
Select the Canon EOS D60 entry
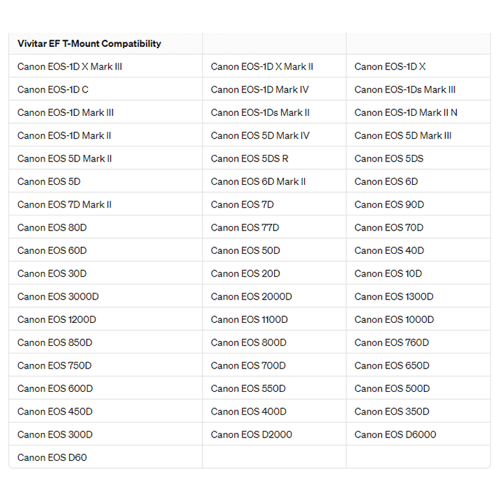coord(52,457)
